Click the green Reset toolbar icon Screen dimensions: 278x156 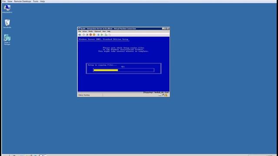pyautogui.click(x=102, y=35)
